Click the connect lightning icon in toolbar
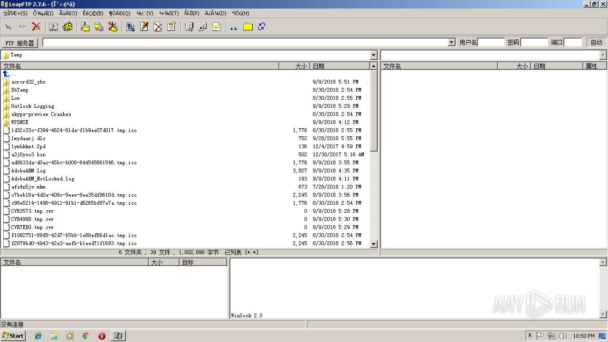The image size is (608, 342). 8,27
